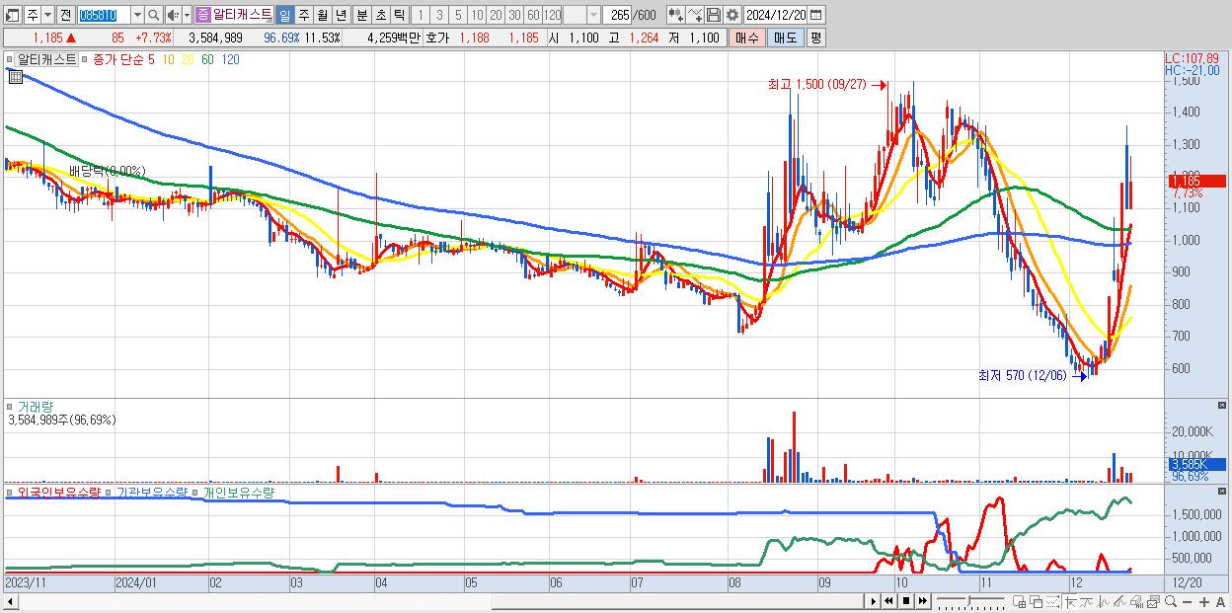
Task: Select interval 3 button
Action: [x=438, y=15]
